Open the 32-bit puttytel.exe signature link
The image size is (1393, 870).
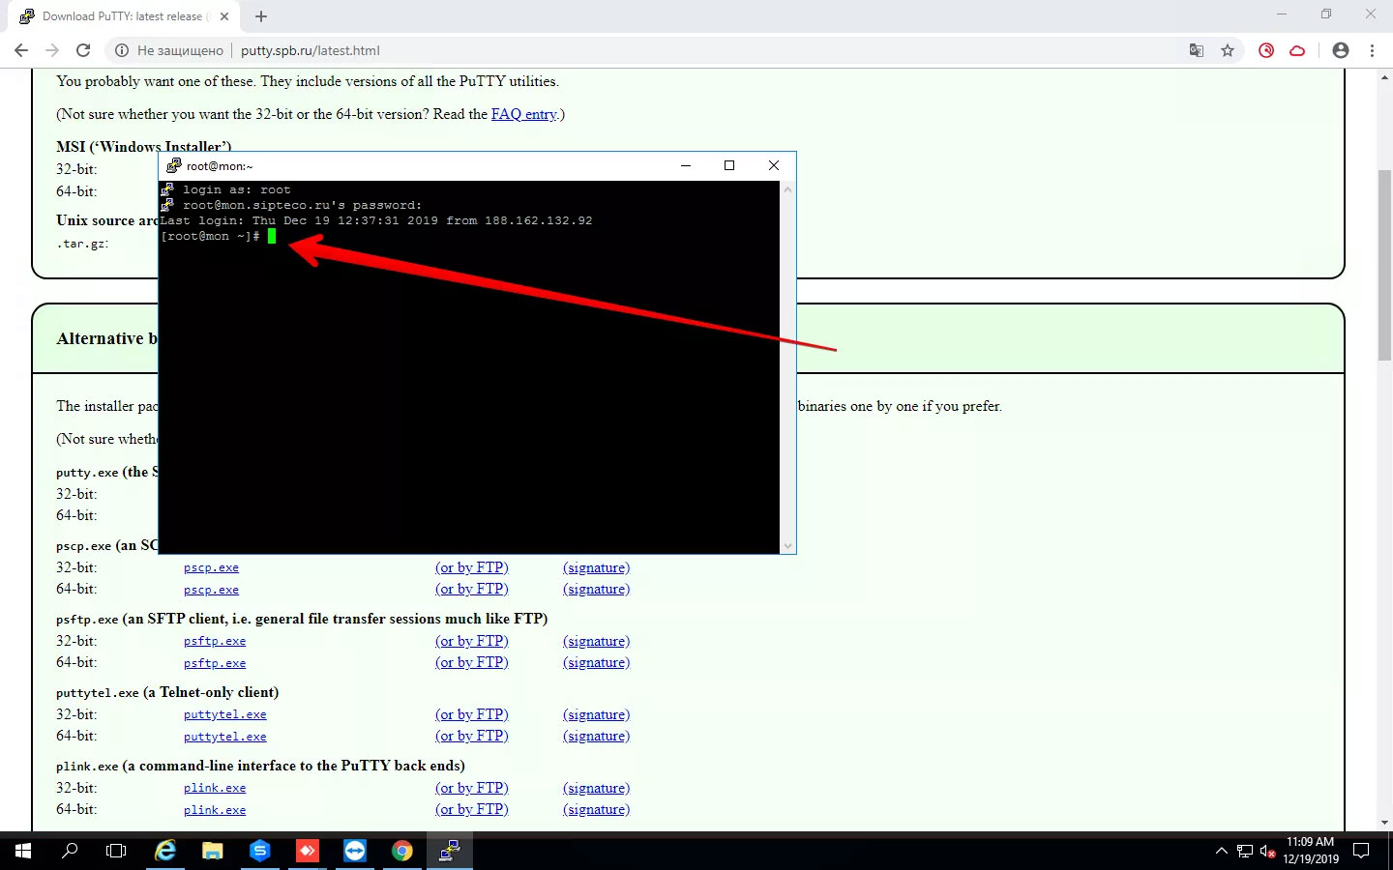(x=596, y=714)
